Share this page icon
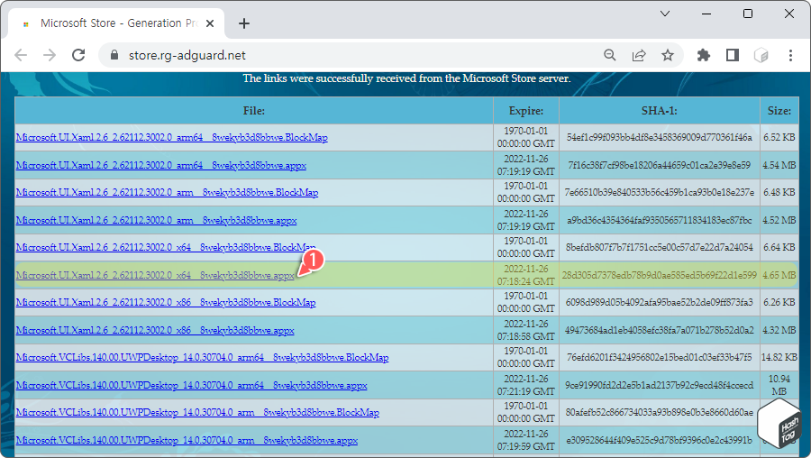The width and height of the screenshot is (811, 458). tap(639, 55)
